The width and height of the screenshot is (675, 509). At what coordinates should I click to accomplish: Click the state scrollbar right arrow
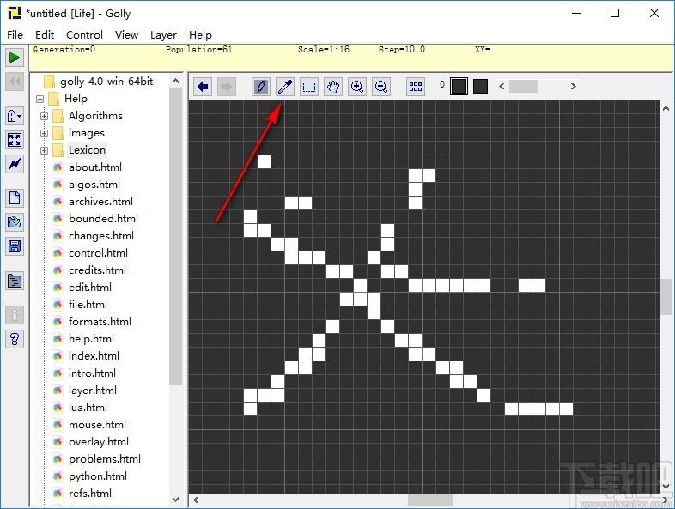(x=573, y=86)
